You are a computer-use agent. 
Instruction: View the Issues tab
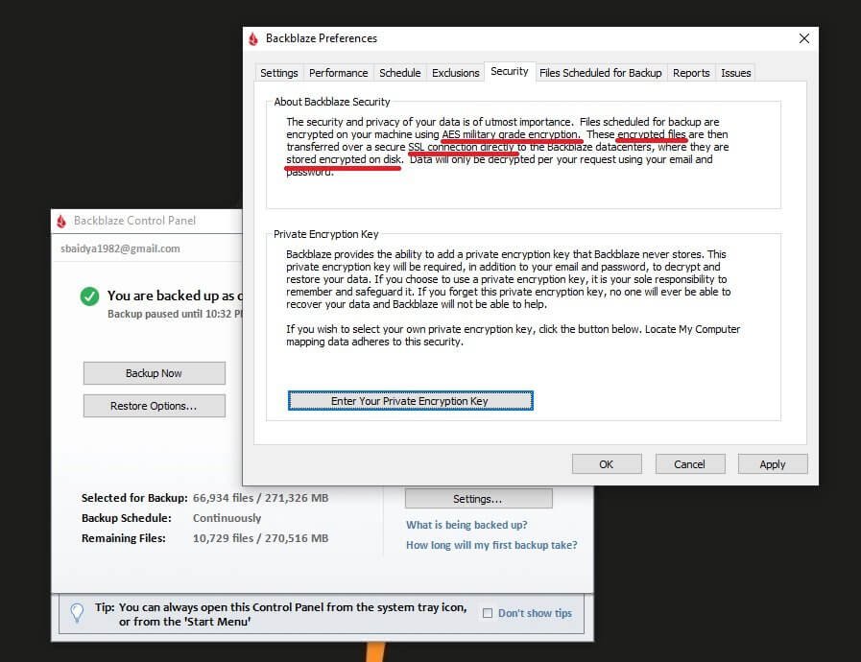(736, 73)
